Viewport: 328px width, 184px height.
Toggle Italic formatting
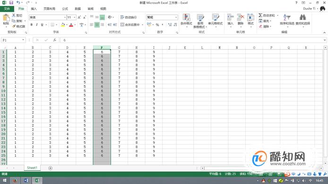(36, 25)
